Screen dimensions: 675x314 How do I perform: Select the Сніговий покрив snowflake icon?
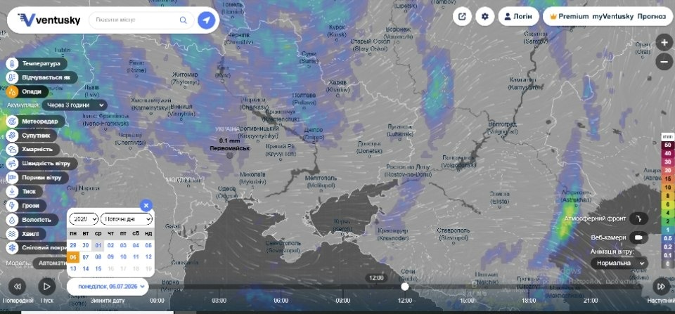(x=12, y=248)
